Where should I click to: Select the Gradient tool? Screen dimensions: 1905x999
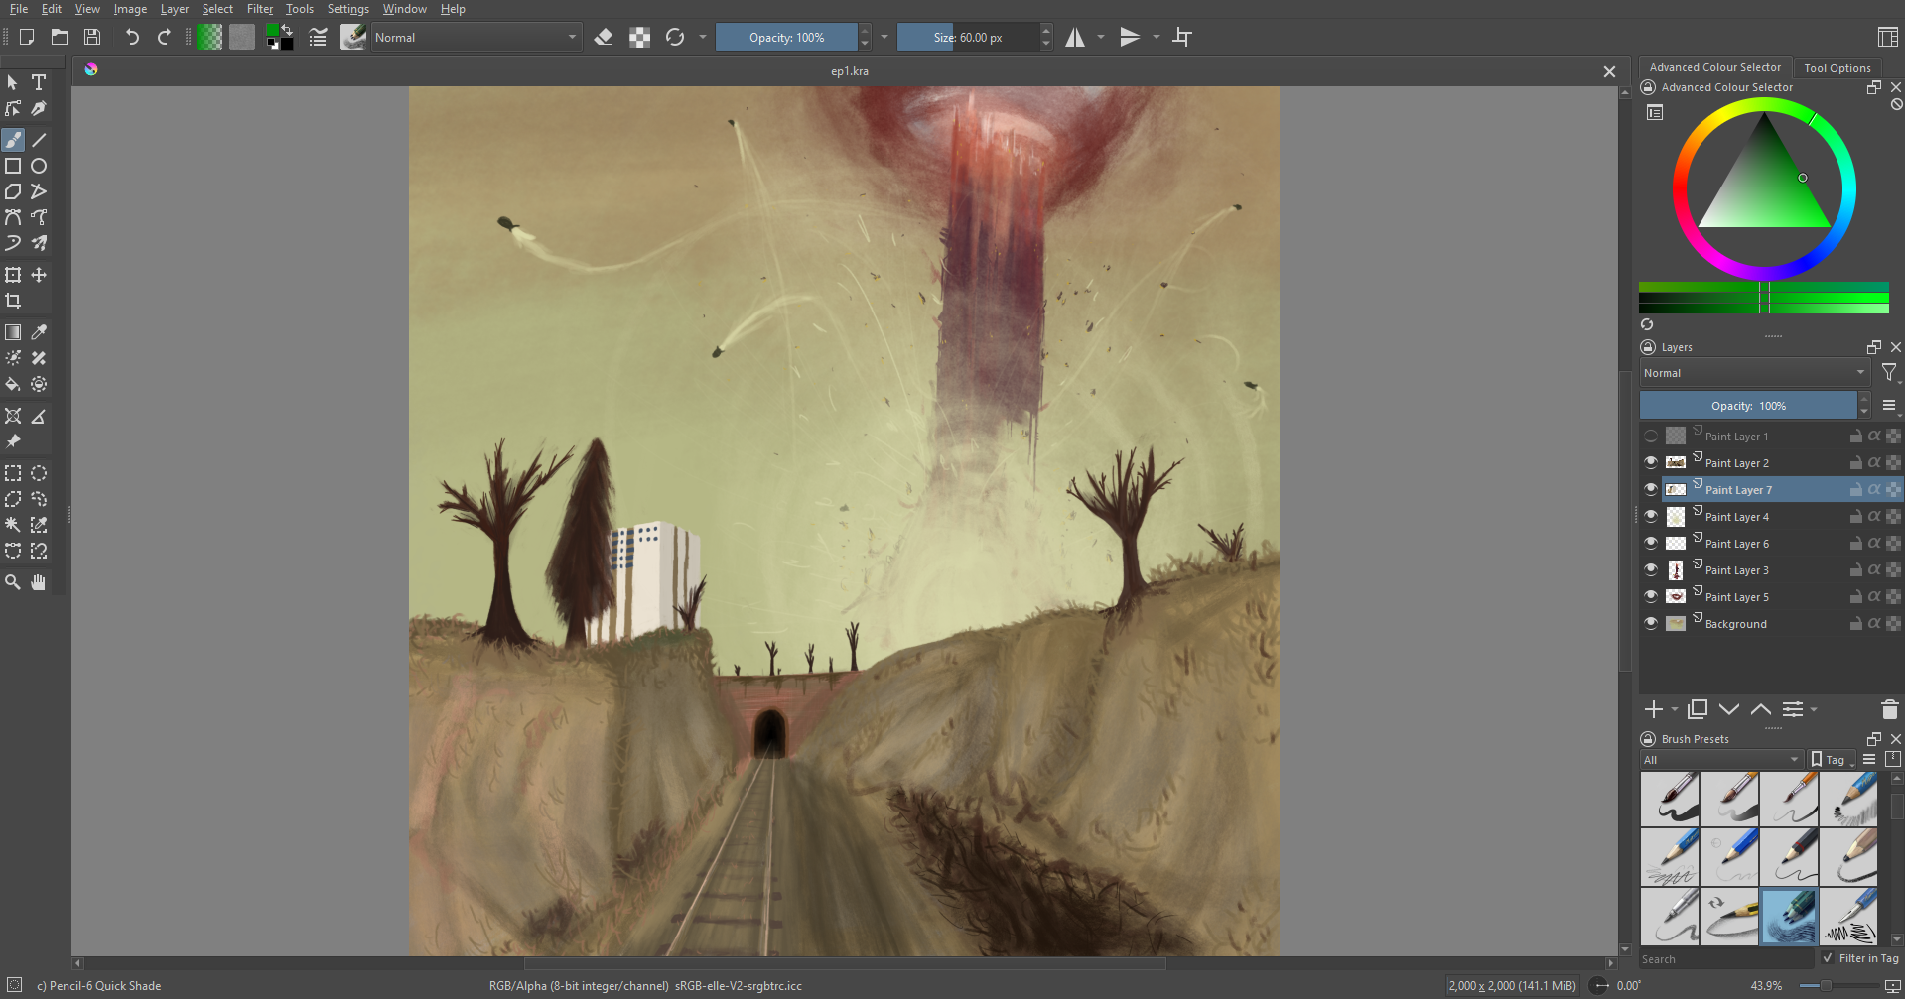(x=13, y=332)
